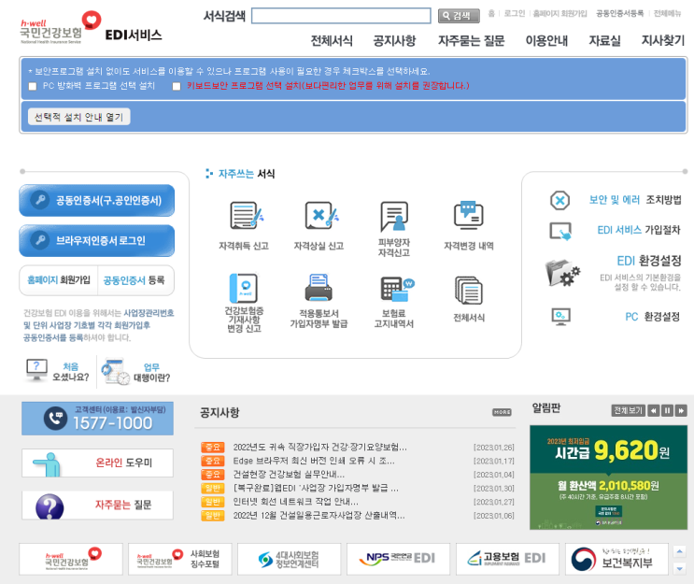The height and width of the screenshot is (584, 694).
Task: Click the 2023년 최저임금 9,620원 banner
Action: [608, 477]
